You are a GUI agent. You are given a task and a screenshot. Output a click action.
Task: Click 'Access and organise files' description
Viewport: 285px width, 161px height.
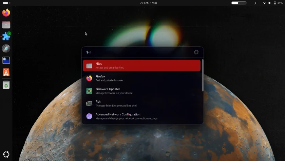(x=110, y=68)
